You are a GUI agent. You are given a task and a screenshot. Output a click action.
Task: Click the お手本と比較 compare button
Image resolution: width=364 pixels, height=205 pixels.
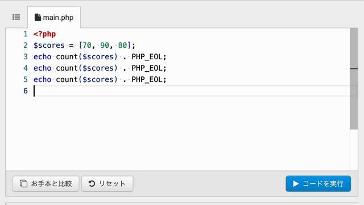click(x=46, y=183)
